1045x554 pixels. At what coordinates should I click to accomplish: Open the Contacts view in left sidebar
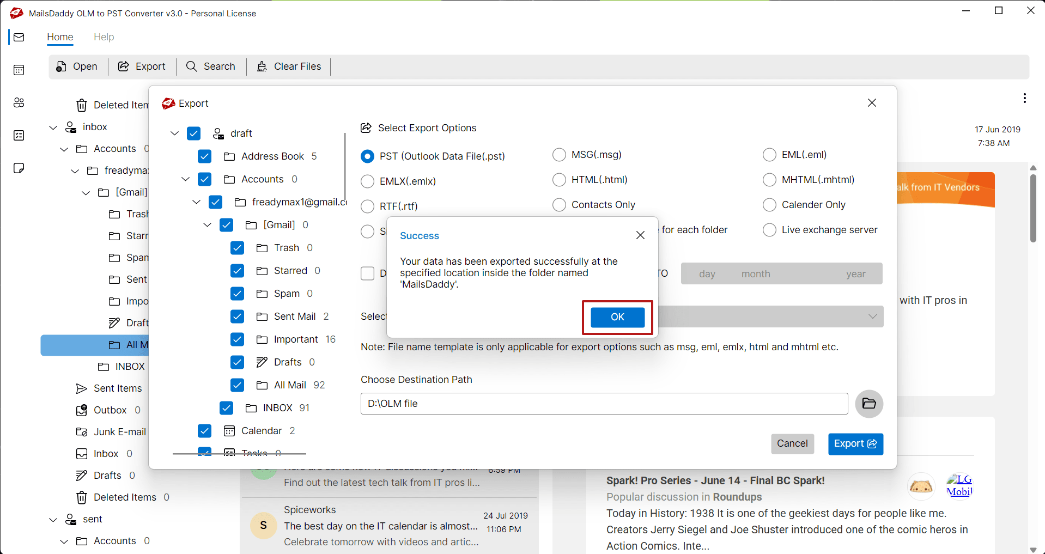click(x=19, y=102)
